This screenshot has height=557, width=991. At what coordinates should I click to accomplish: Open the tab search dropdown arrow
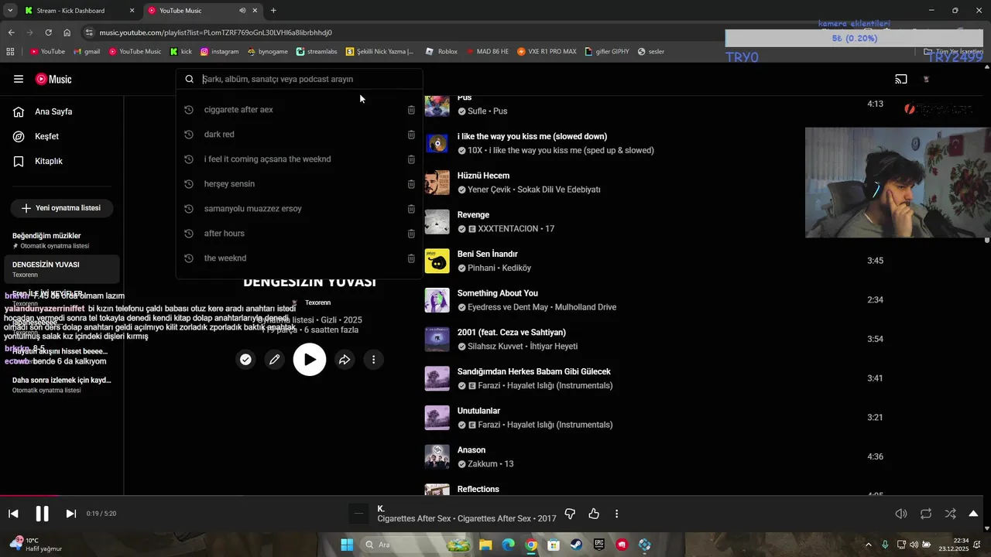[x=10, y=11]
